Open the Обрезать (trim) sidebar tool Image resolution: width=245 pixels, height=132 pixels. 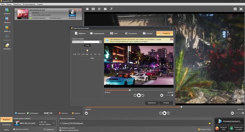[7, 20]
